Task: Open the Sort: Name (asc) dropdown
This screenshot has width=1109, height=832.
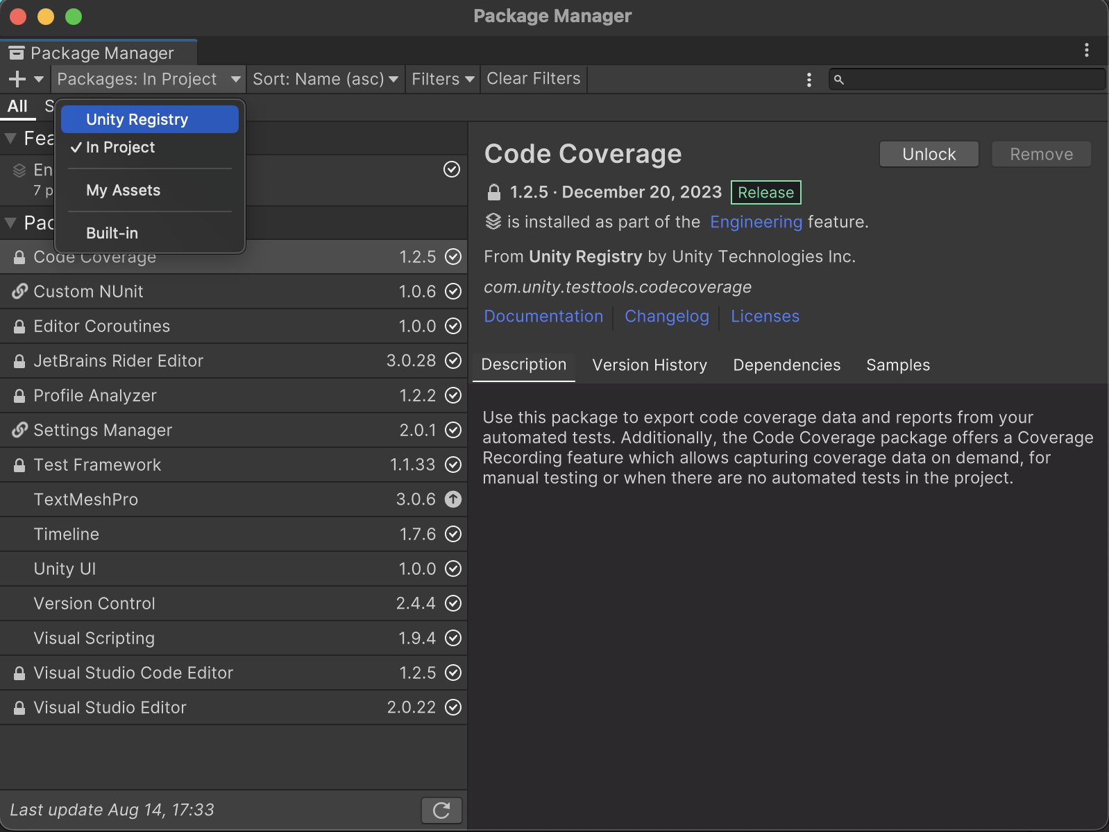Action: click(x=325, y=79)
